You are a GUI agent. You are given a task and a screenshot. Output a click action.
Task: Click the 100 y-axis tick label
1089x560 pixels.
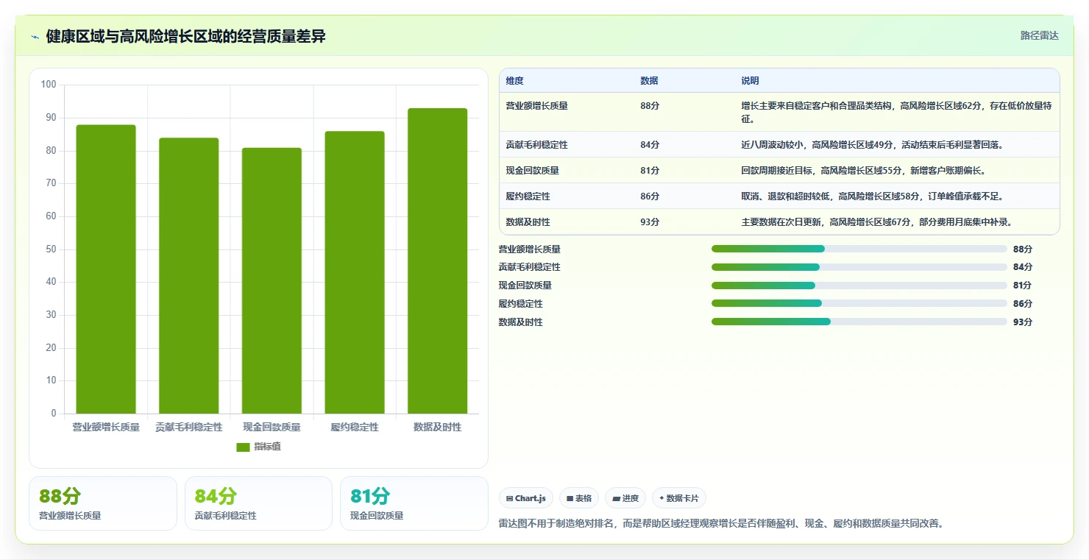click(49, 85)
